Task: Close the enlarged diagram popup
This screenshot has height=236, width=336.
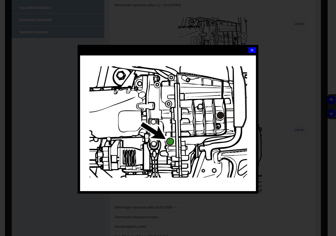Action: 252,50
